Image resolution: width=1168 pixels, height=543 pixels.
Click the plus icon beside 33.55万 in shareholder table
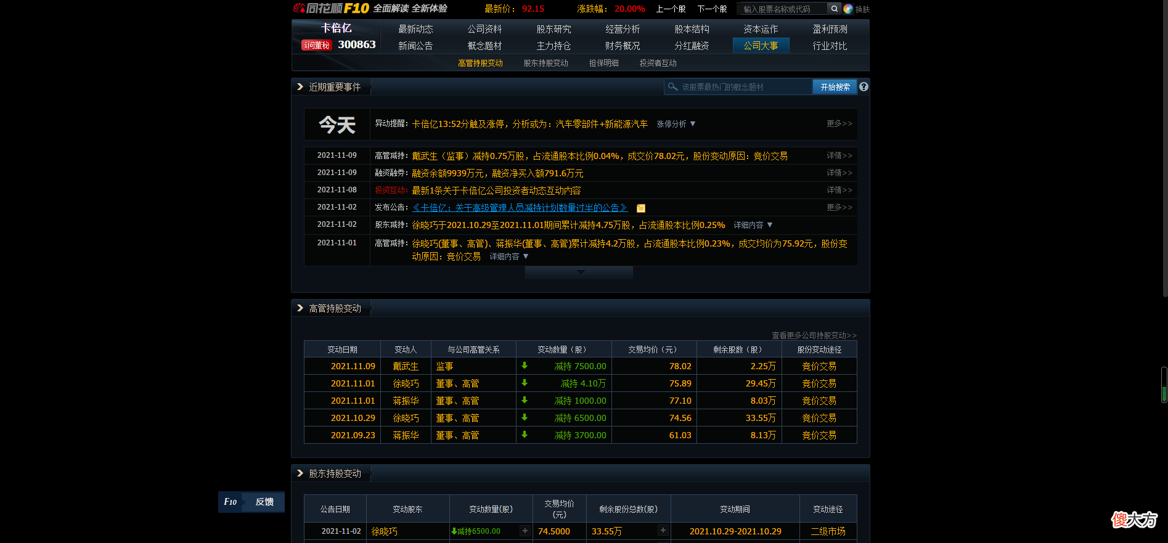pos(663,531)
